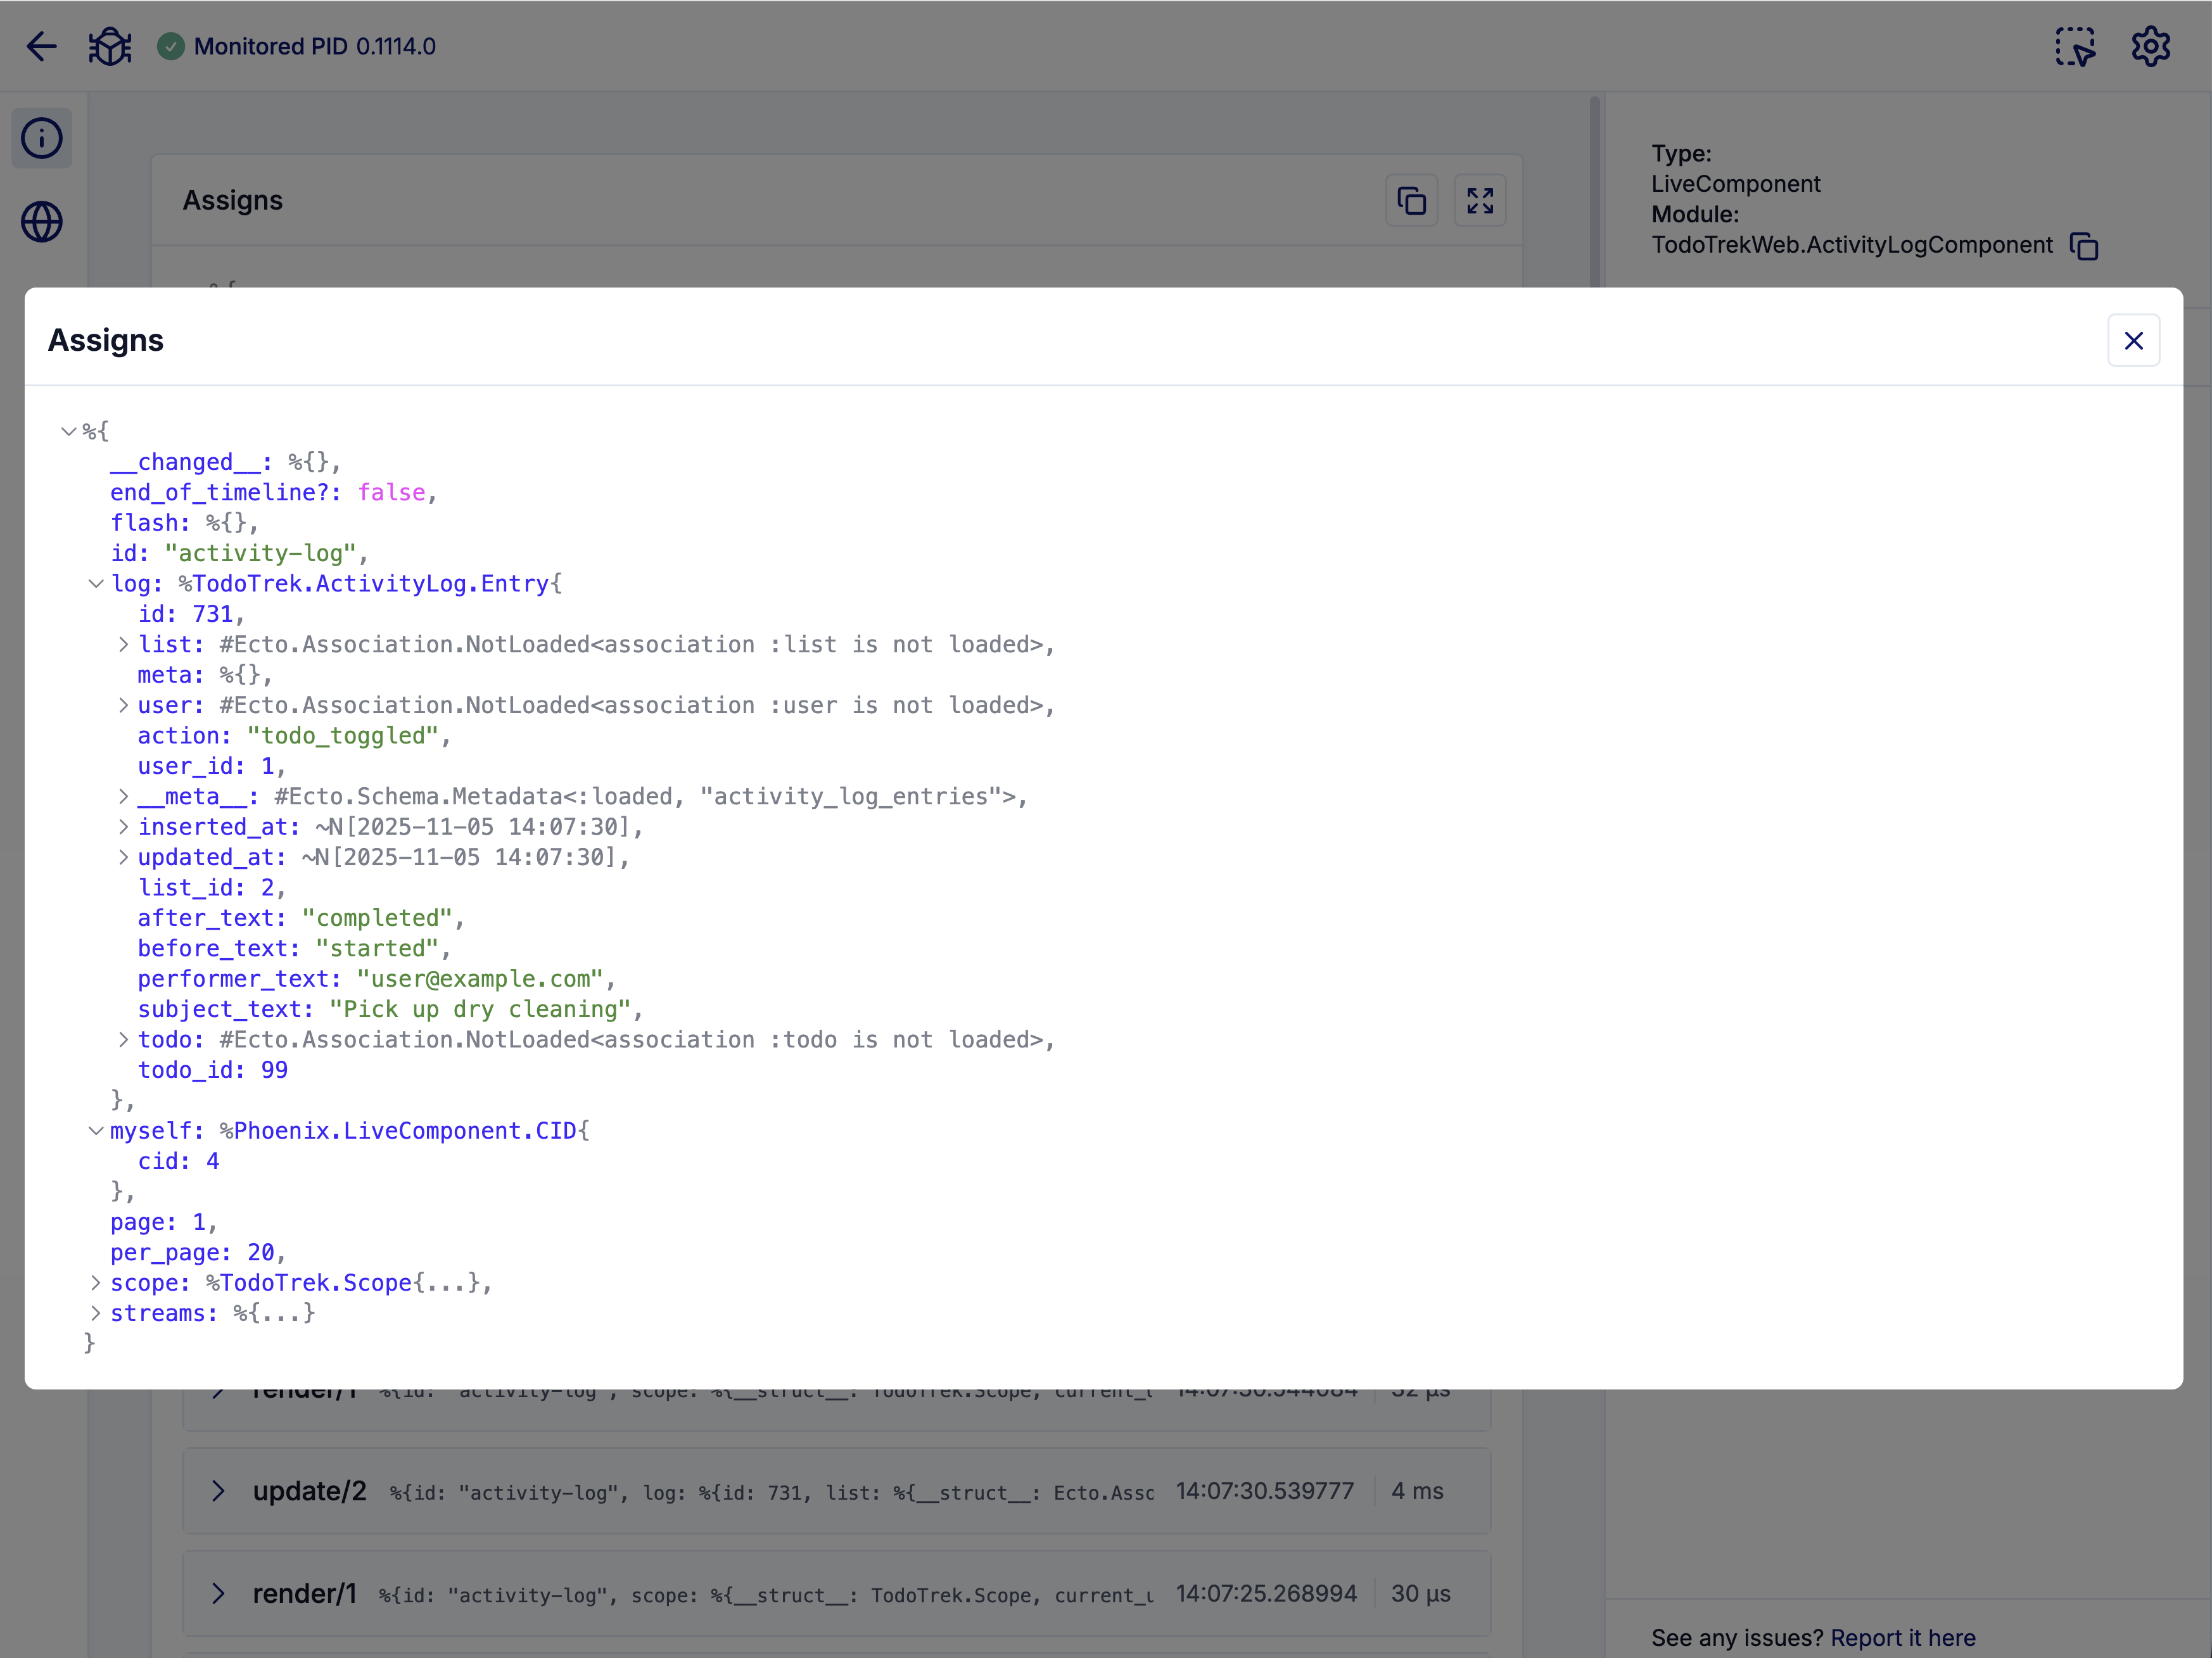Expand the render/1 trace entry
The height and width of the screenshot is (1658, 2212).
click(x=219, y=1594)
